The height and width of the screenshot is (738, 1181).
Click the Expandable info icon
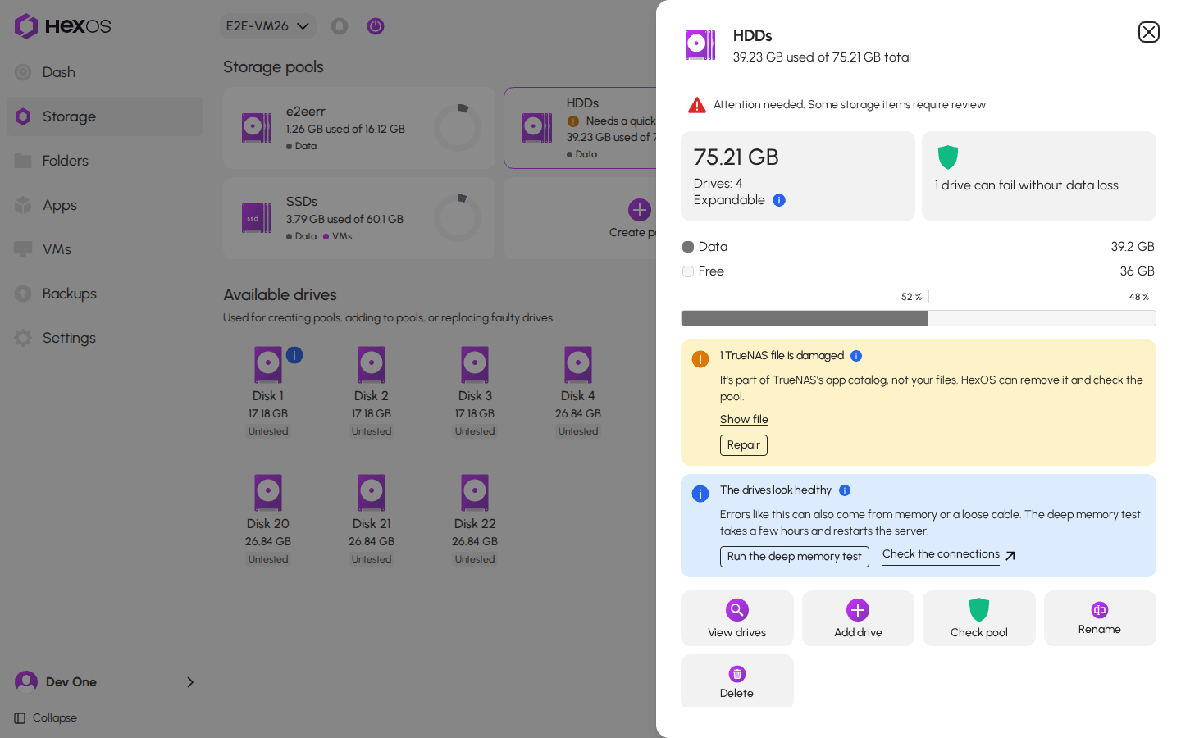779,200
